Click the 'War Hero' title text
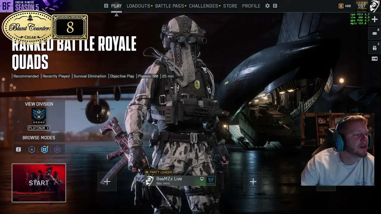 [x=163, y=183]
